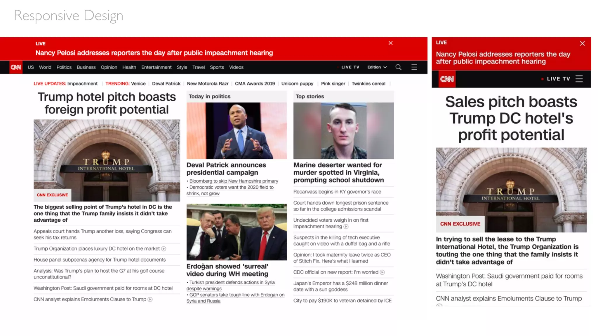Open trending 'CMA Awards 2019'

point(255,84)
